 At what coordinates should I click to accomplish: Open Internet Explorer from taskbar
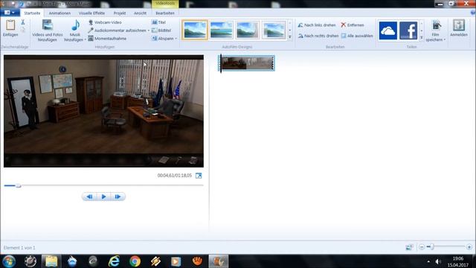point(114,261)
